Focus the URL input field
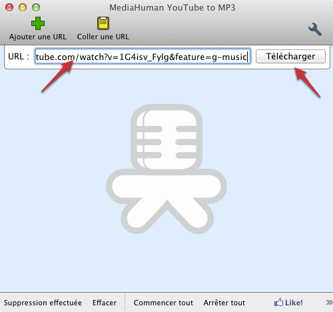333x312 pixels. tap(143, 57)
